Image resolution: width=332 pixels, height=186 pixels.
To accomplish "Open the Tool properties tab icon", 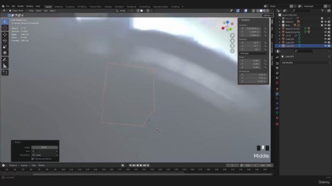I will (277, 57).
